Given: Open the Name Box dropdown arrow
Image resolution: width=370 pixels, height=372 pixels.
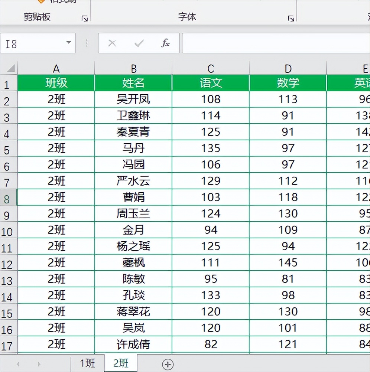Looking at the screenshot, I should tap(68, 43).
